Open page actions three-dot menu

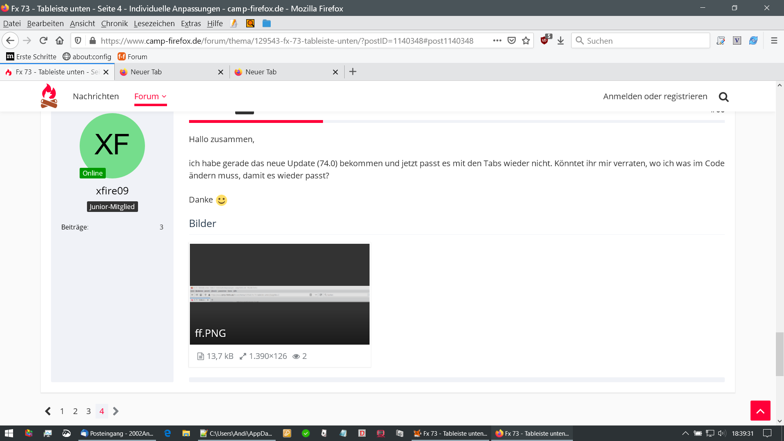click(x=497, y=40)
